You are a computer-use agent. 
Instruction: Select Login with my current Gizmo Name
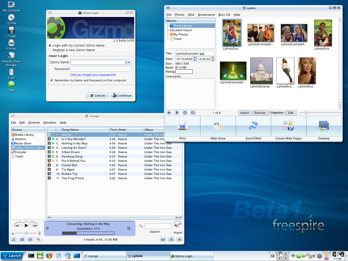tap(50, 46)
